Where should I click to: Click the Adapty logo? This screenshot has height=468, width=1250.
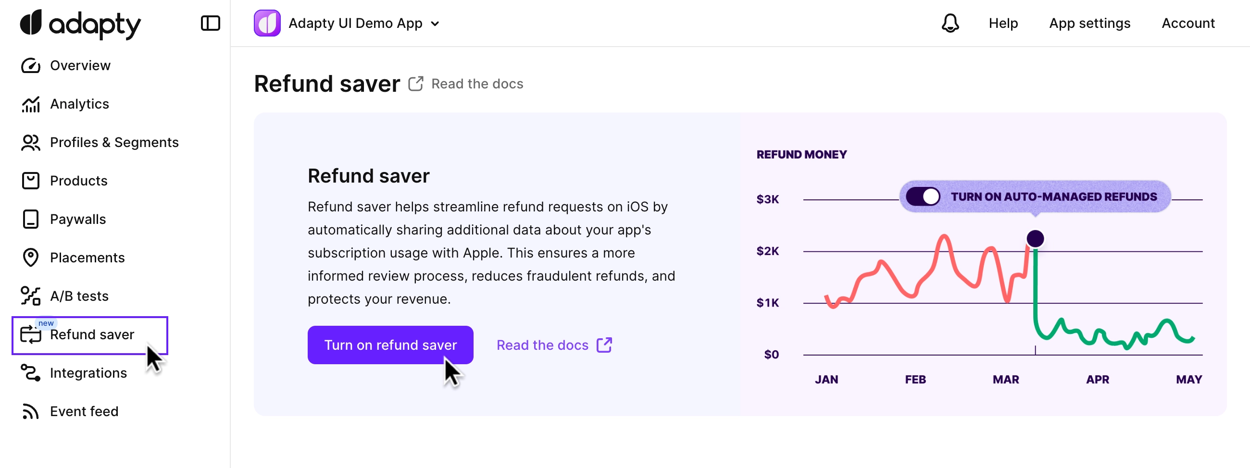tap(80, 23)
